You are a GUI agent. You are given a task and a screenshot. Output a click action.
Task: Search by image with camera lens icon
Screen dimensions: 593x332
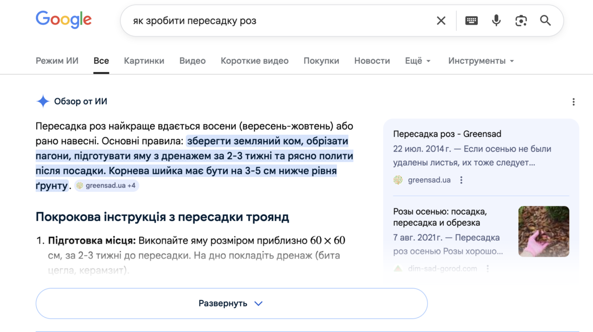point(521,20)
